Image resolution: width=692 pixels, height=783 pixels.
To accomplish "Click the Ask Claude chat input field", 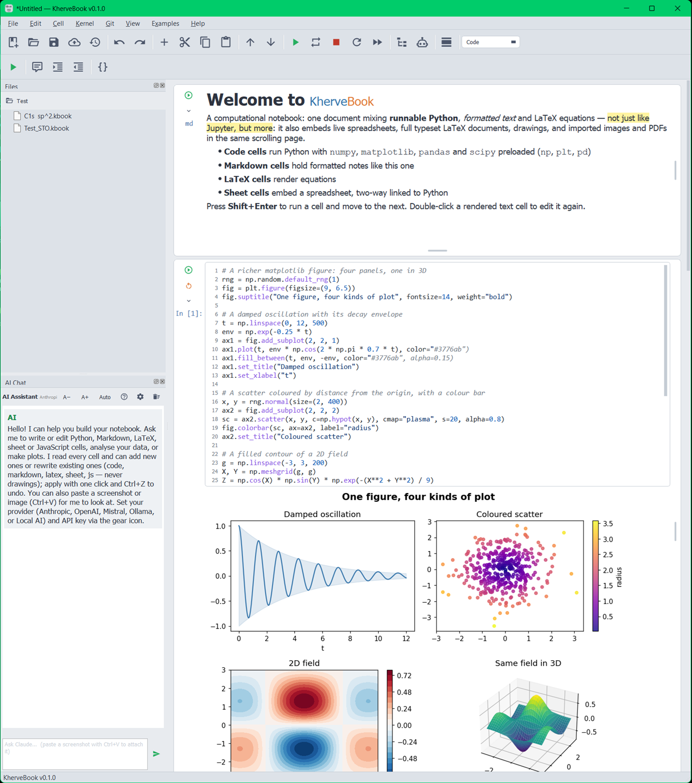I will (x=75, y=754).
